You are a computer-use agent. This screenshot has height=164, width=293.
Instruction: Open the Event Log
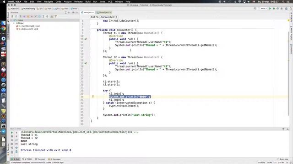[282, 159]
